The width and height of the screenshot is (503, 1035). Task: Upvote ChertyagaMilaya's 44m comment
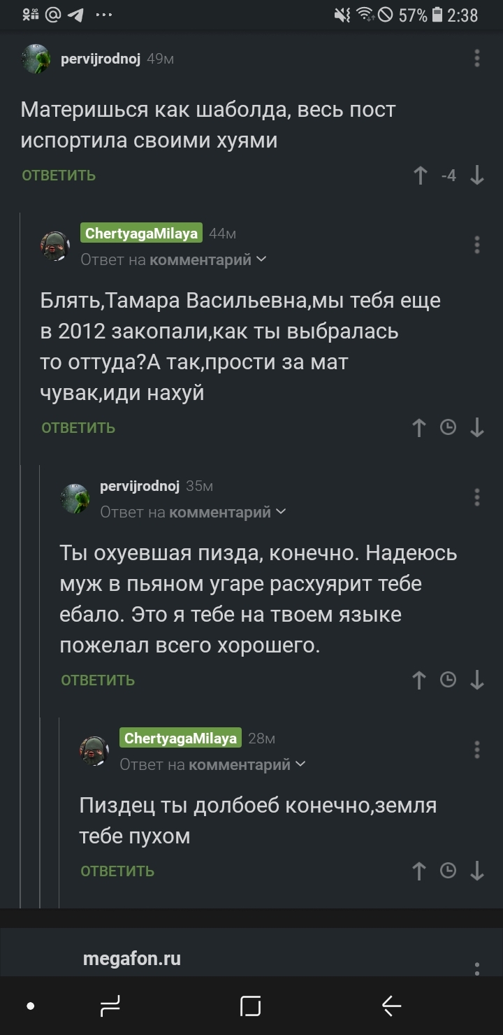[x=419, y=427]
